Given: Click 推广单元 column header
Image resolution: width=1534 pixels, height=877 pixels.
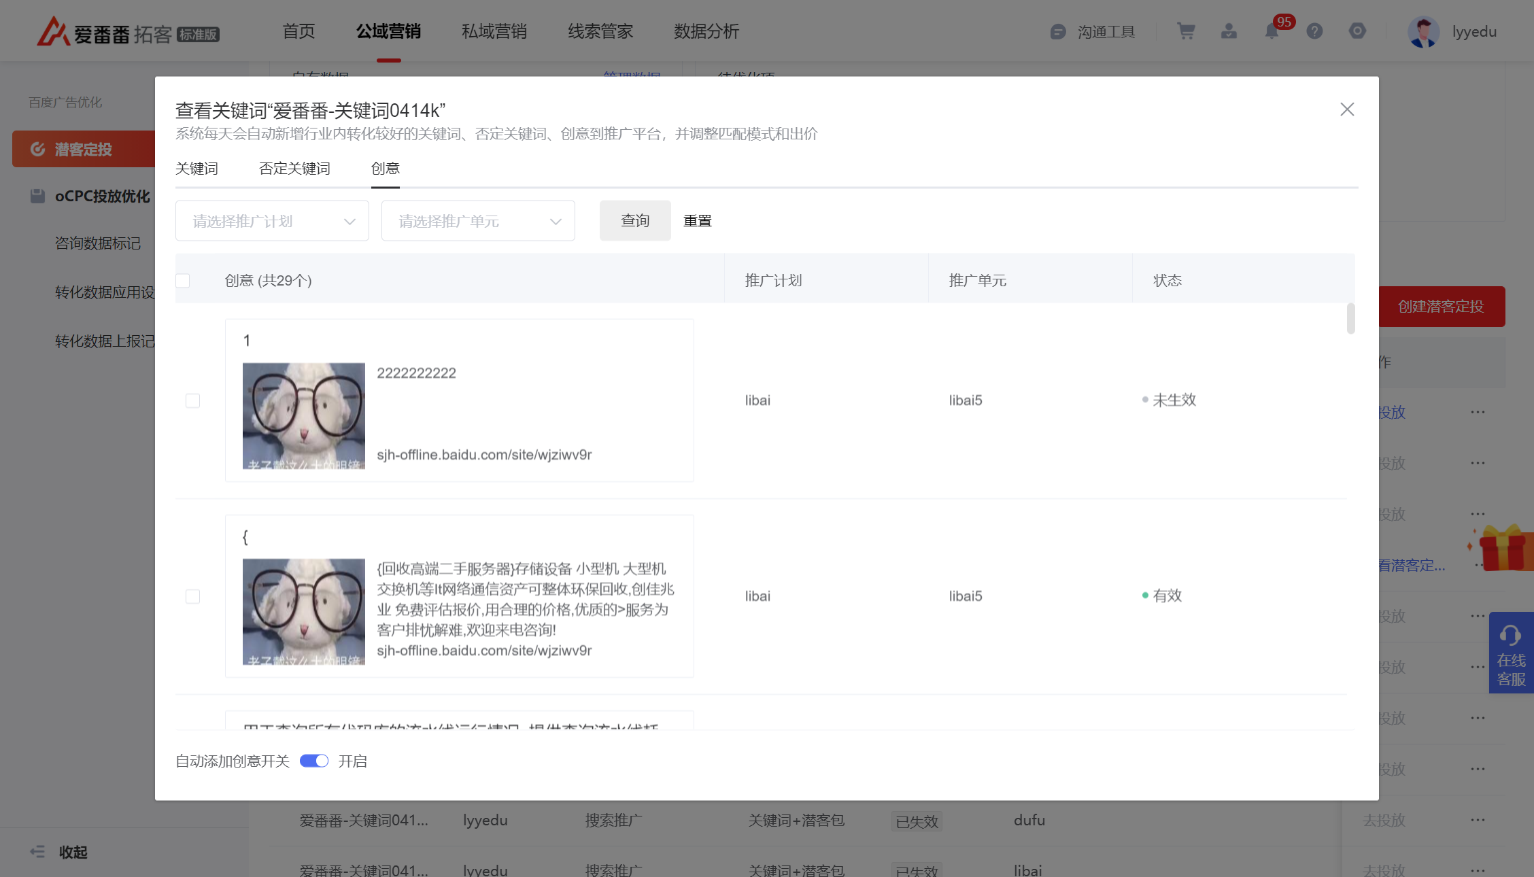Looking at the screenshot, I should click(x=978, y=280).
